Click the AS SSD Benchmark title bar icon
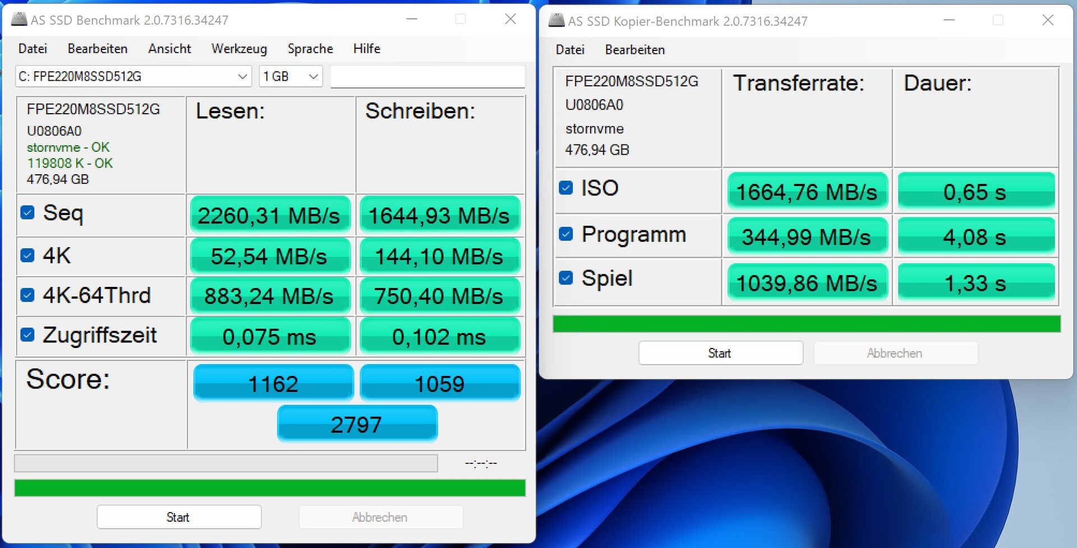The width and height of the screenshot is (1077, 548). [x=19, y=20]
